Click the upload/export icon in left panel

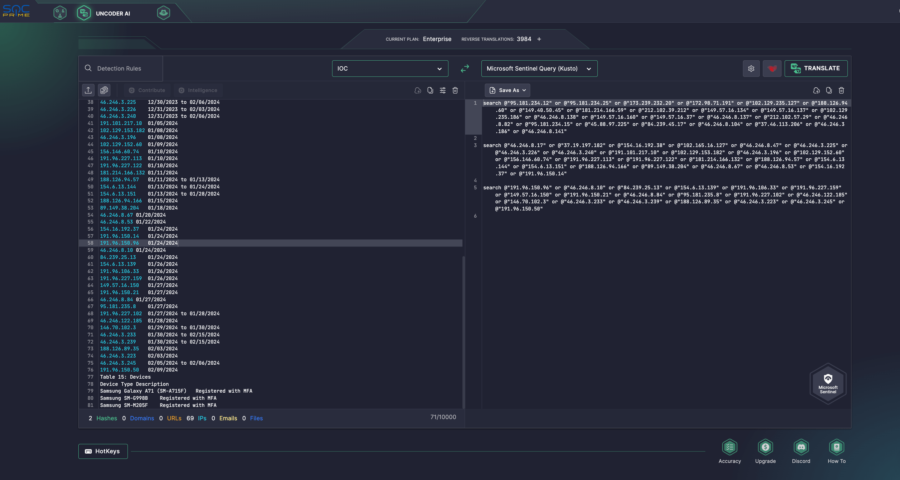click(x=88, y=90)
